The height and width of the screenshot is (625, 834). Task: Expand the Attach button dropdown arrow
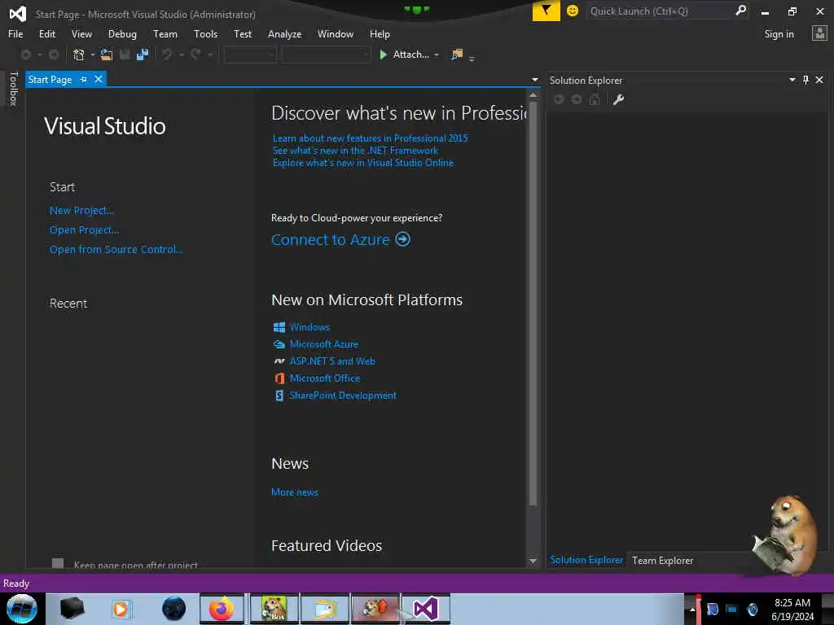tap(437, 55)
